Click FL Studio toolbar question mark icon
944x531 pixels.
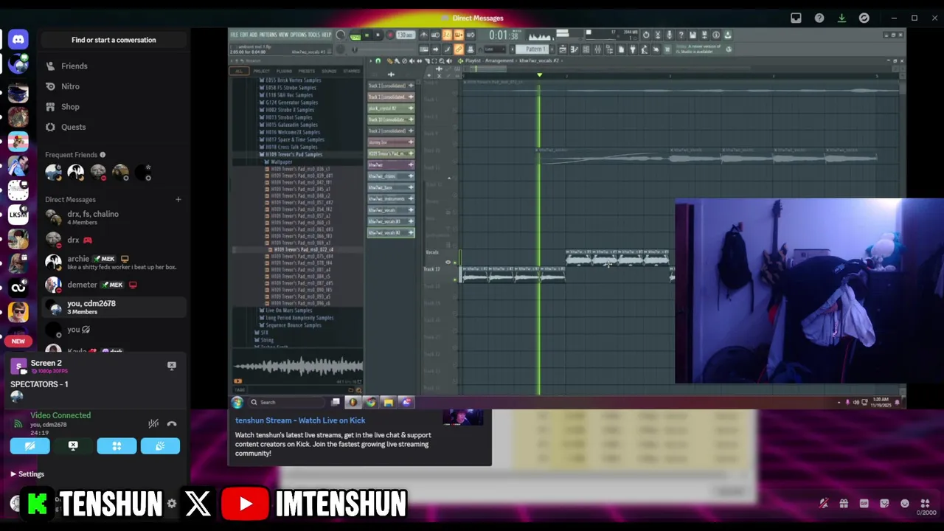point(681,35)
